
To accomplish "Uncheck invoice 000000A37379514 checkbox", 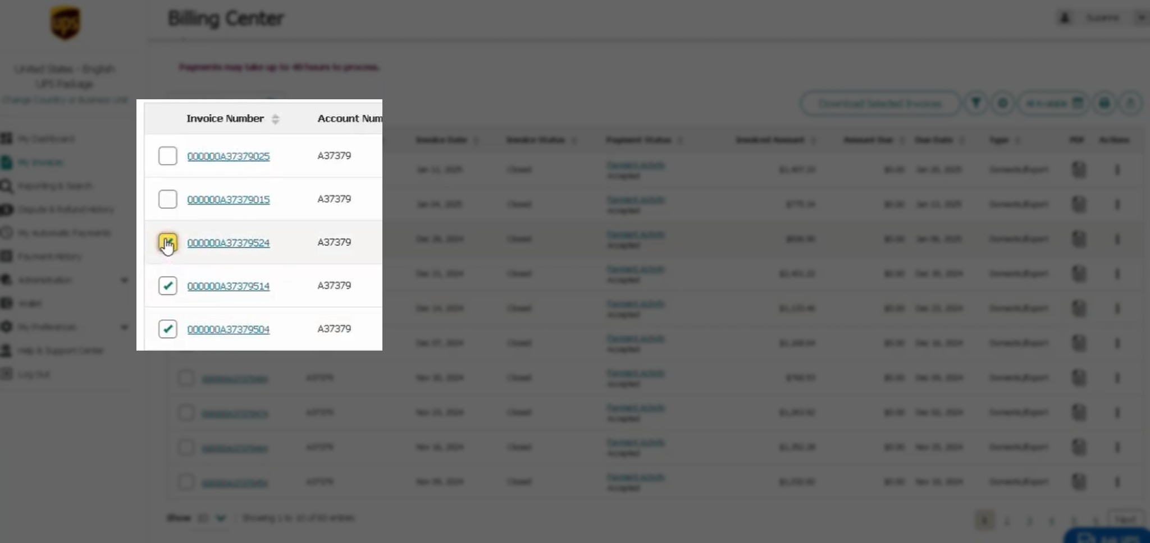I will click(x=167, y=286).
